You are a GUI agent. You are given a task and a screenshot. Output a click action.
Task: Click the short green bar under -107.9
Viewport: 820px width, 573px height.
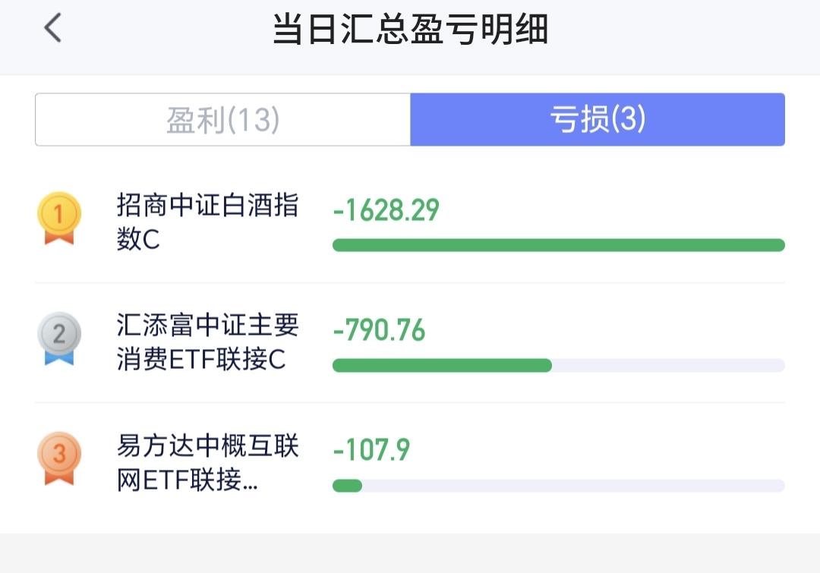(x=347, y=486)
